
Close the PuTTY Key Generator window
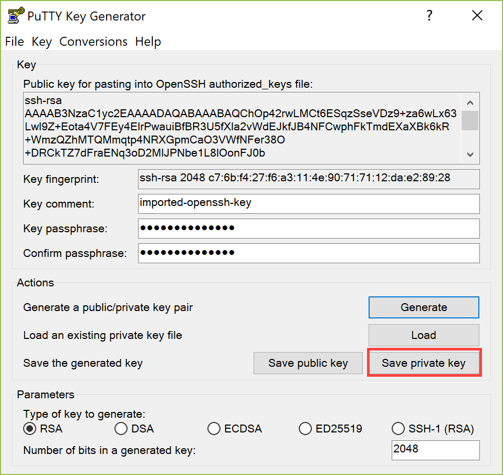pos(477,15)
